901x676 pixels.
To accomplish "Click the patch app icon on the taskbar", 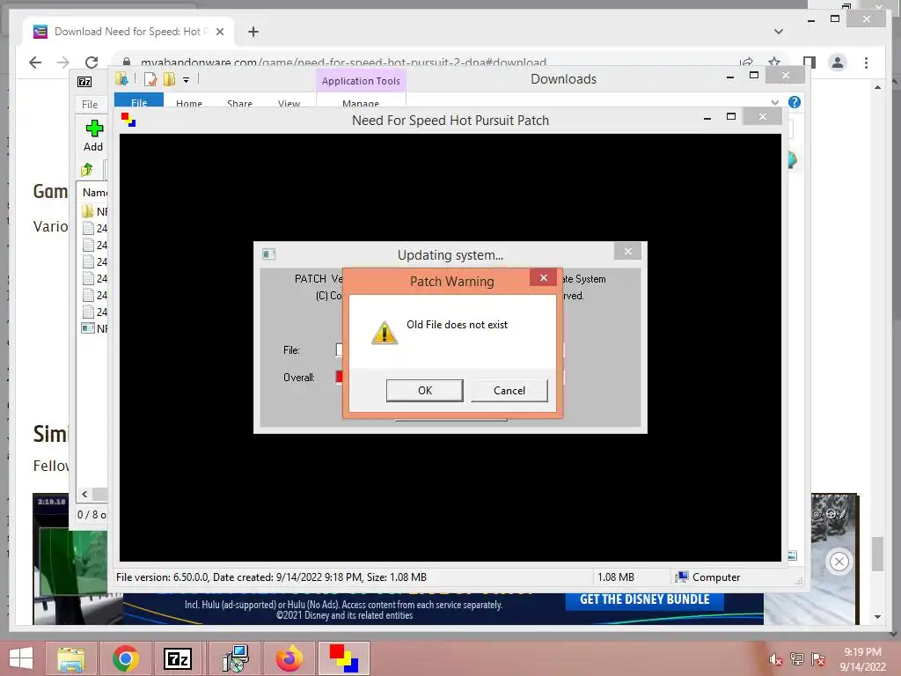I will tap(344, 658).
